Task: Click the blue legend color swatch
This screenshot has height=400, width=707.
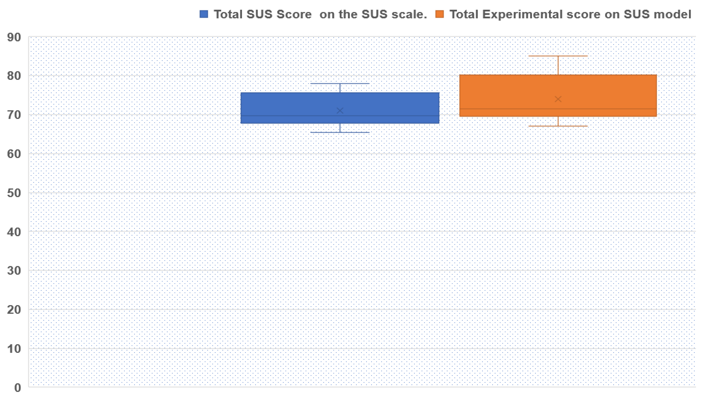Action: (204, 14)
